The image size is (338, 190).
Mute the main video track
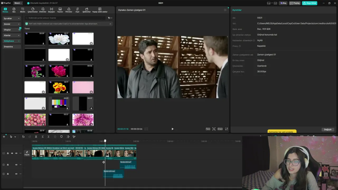(x=16, y=153)
